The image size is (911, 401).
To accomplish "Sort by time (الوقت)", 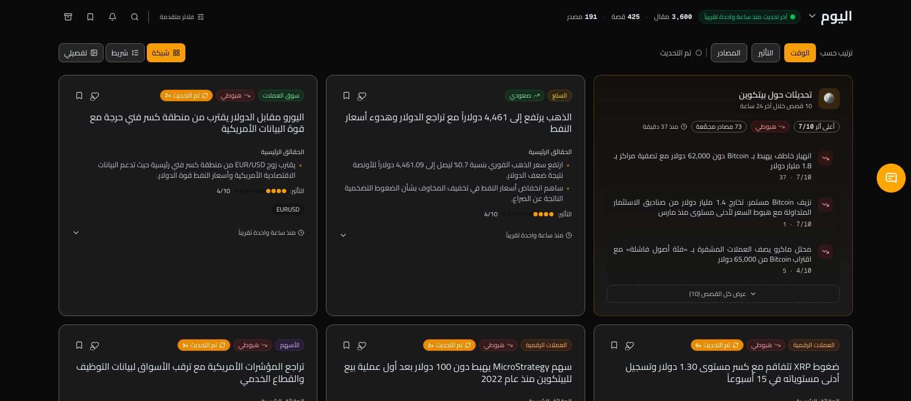I will (x=800, y=53).
